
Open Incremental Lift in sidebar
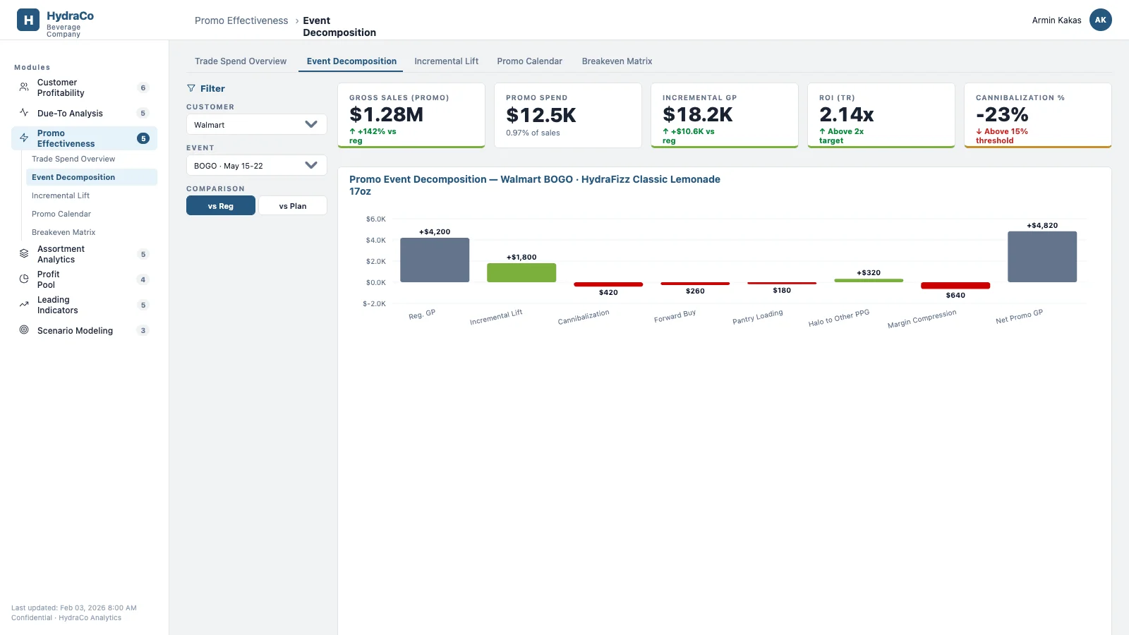click(92, 195)
